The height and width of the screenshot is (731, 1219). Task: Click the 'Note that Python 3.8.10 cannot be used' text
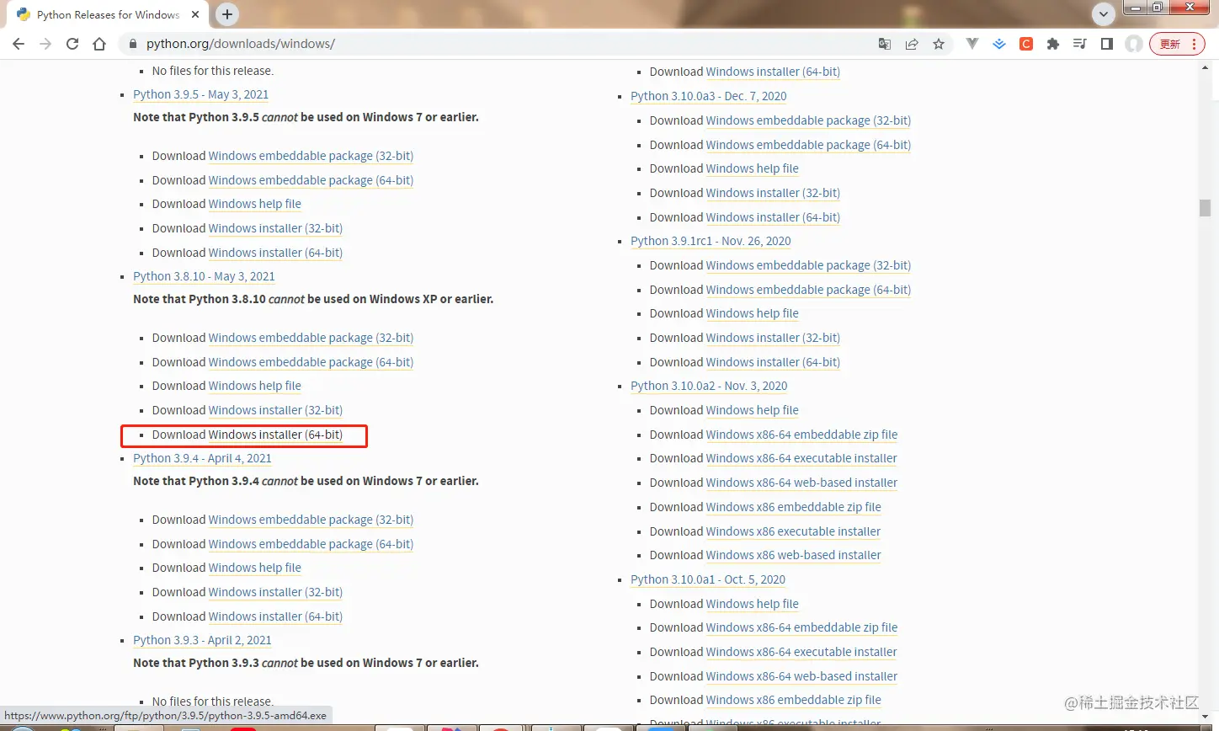coord(313,299)
